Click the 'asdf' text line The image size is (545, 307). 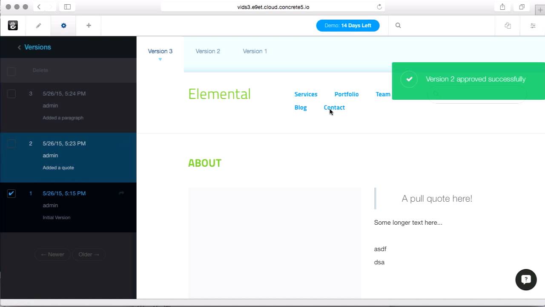click(x=380, y=249)
